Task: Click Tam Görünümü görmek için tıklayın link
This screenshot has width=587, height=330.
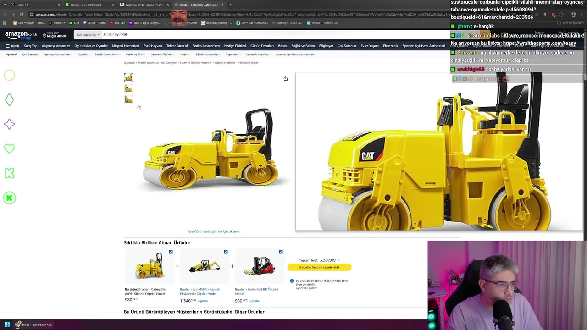Action: pos(213,231)
